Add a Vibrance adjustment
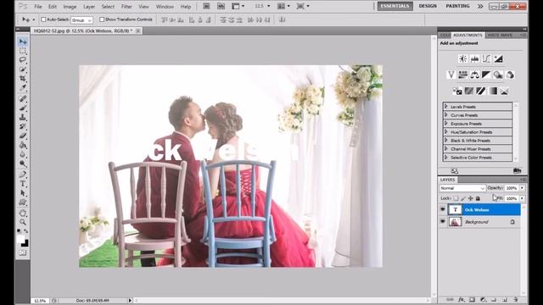 451,75
